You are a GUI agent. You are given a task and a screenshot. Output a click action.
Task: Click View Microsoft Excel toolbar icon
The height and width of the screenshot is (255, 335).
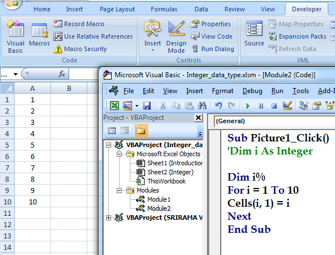coord(115,106)
